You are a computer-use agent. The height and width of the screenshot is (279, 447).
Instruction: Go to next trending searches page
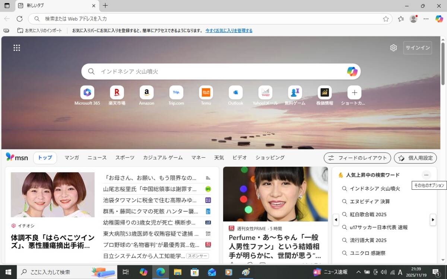433,219
